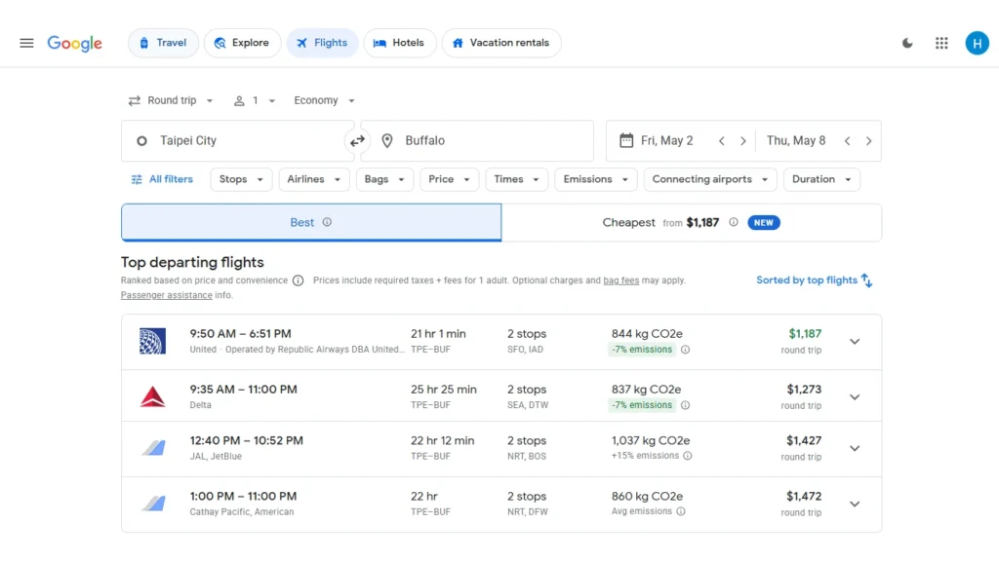Swap origin and destination cities
This screenshot has height=561, width=999.
pyautogui.click(x=357, y=140)
